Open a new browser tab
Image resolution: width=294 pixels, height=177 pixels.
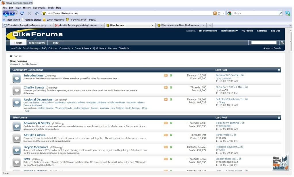[x=210, y=25]
